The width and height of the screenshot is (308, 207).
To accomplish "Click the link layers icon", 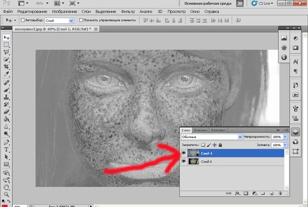I will click(228, 194).
